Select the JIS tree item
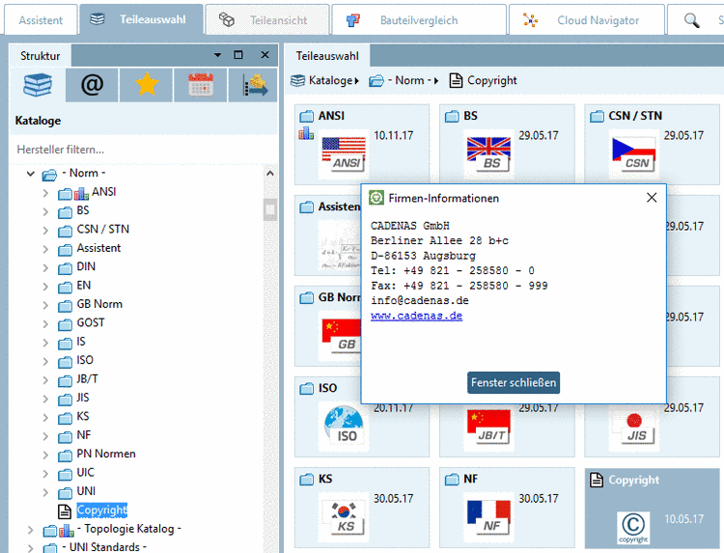Screen dimensions: 724x553 pos(83,398)
